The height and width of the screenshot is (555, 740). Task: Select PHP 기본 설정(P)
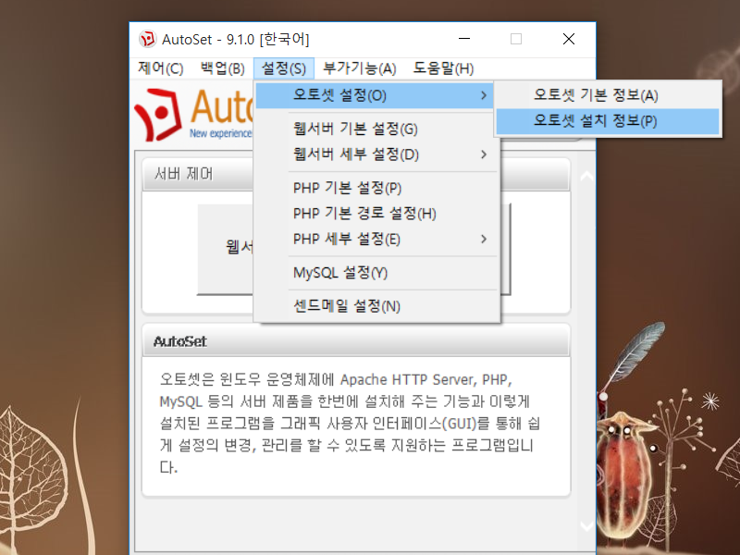pyautogui.click(x=376, y=188)
